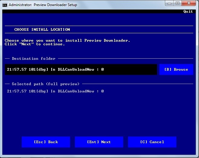Select the selected path preview text line
The image size is (199, 158).
click(x=55, y=91)
